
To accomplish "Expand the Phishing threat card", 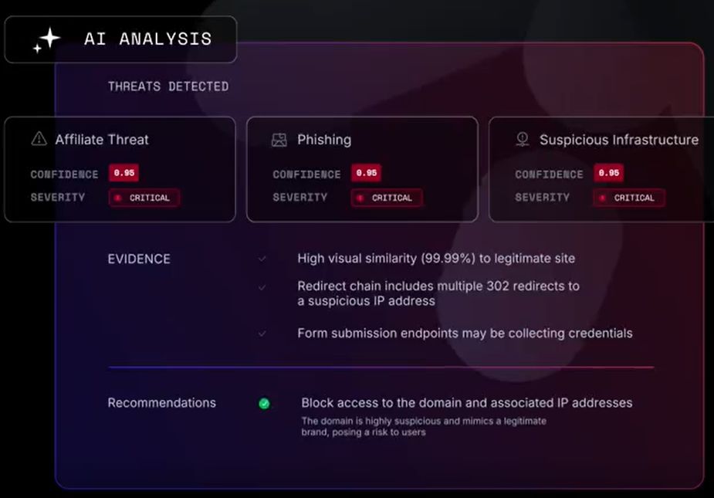I will tap(363, 170).
